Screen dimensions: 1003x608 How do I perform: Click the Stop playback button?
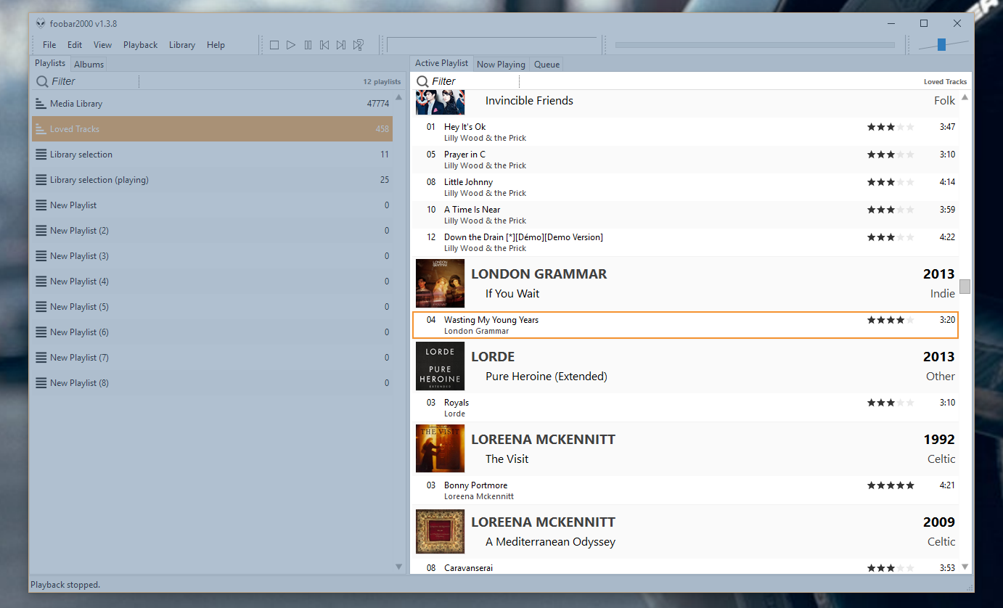(274, 45)
